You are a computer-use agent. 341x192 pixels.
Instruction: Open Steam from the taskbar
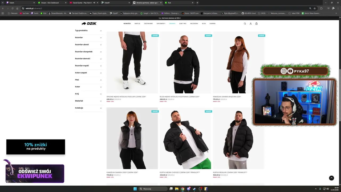[x=194, y=189]
